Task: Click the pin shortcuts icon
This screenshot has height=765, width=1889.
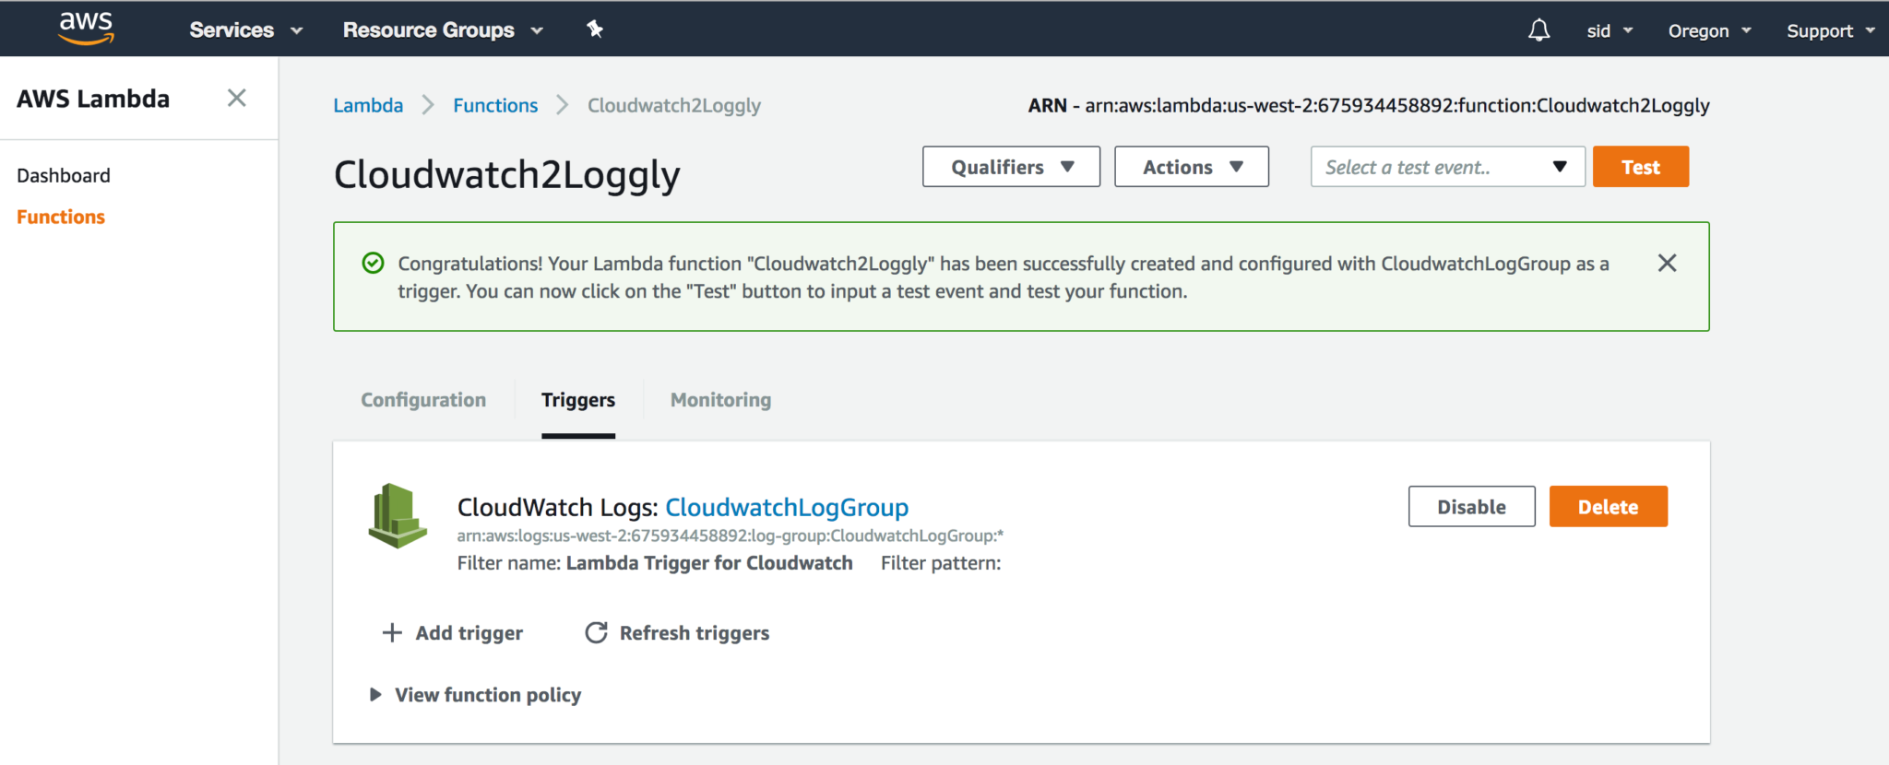Action: 595,29
